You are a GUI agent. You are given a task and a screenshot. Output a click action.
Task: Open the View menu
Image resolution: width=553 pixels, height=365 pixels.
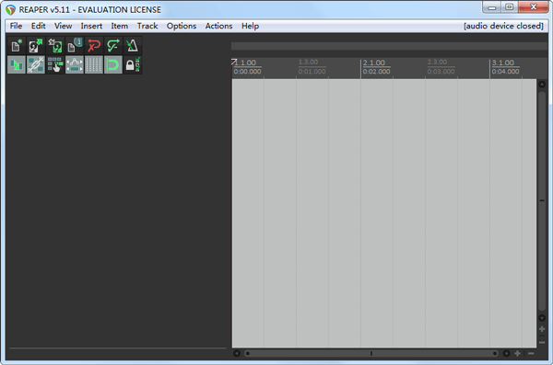63,26
